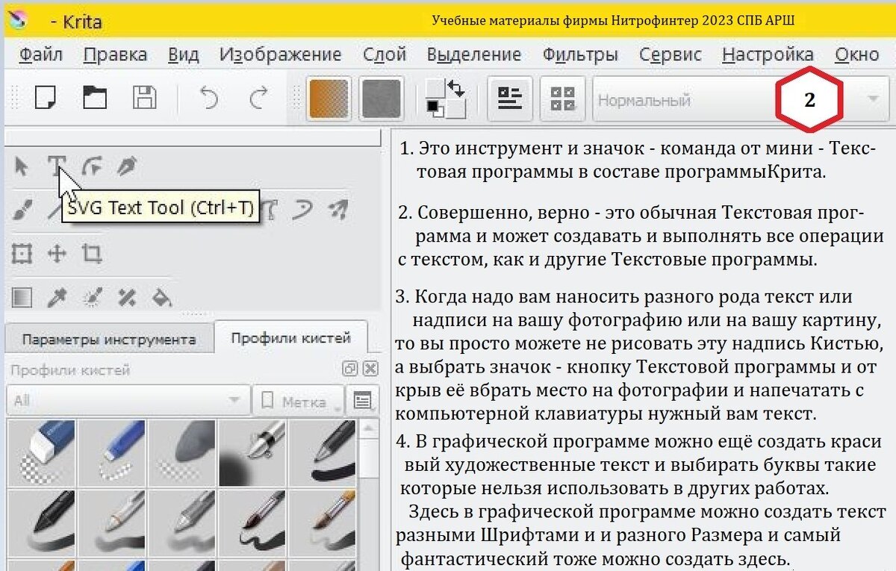Select the Colorize Mask tool

pyautogui.click(x=92, y=298)
